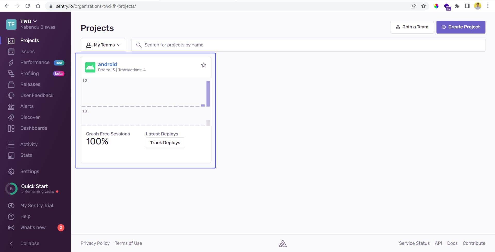Open the Docs footer link
The width and height of the screenshot is (495, 252).
[x=452, y=243]
